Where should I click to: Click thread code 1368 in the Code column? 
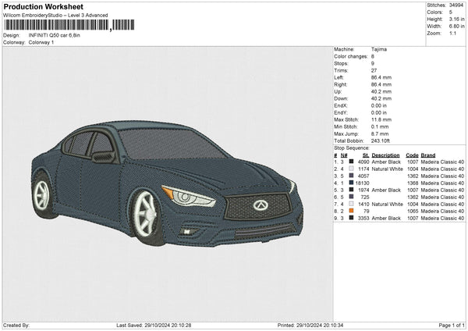point(413,183)
